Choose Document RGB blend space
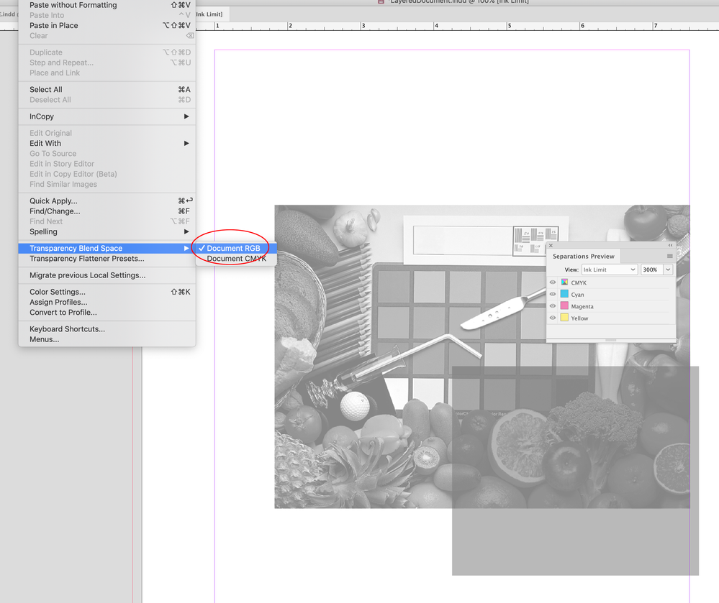This screenshot has width=719, height=603. pos(236,248)
